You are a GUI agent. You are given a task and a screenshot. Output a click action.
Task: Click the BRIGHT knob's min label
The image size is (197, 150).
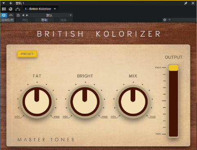(65, 117)
